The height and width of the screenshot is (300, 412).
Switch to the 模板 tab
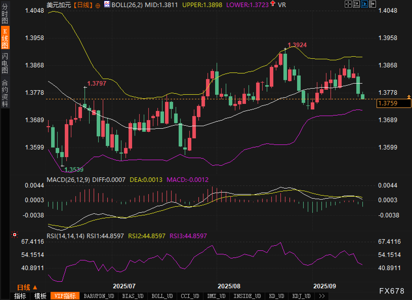(40, 296)
